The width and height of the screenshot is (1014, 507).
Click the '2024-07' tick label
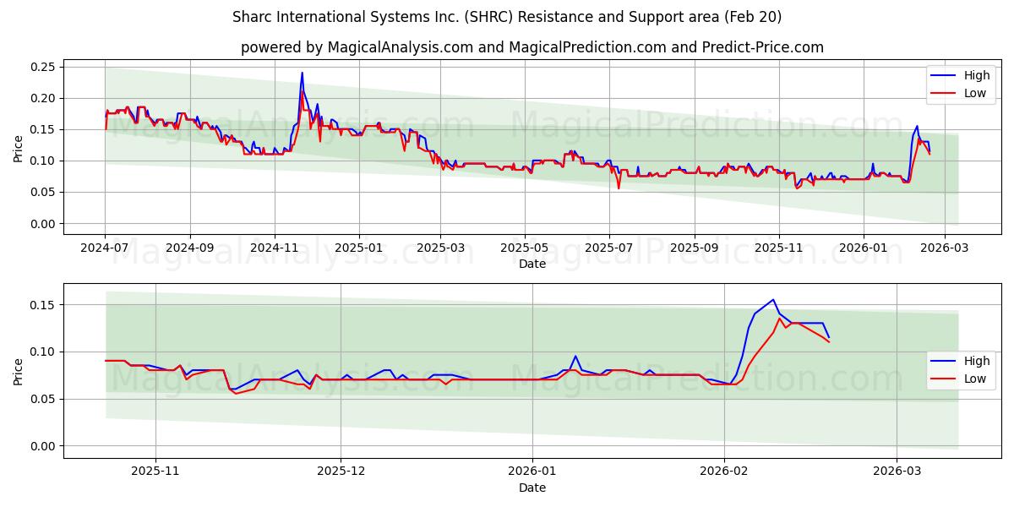pyautogui.click(x=105, y=248)
